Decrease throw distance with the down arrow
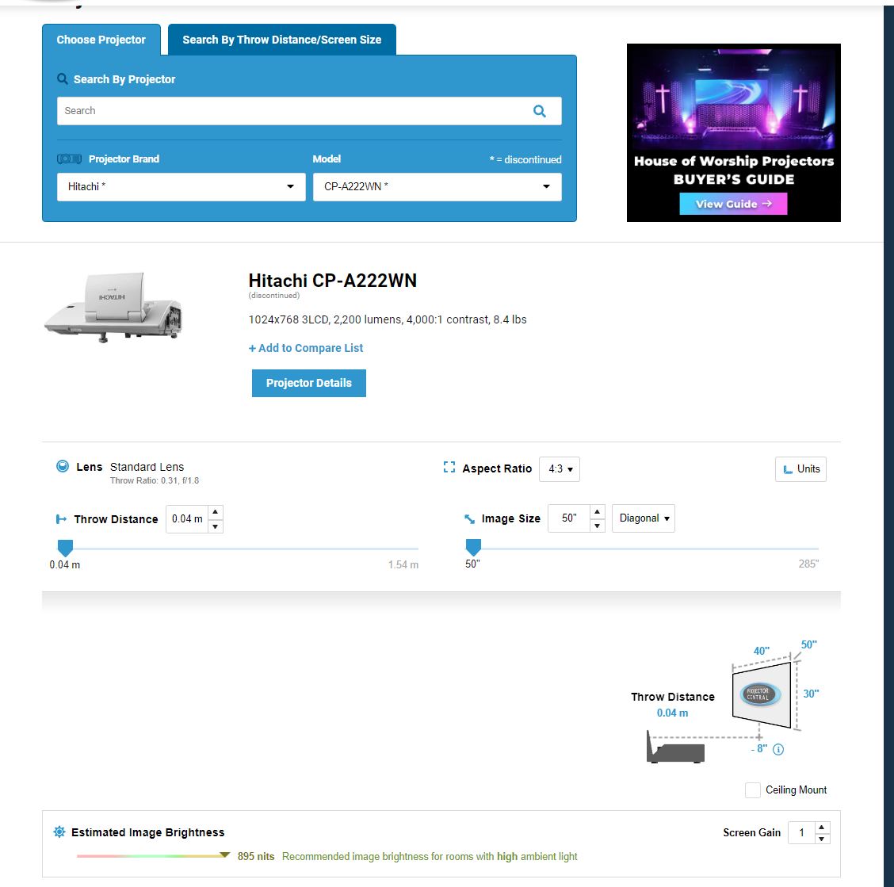The image size is (894, 887). [215, 526]
